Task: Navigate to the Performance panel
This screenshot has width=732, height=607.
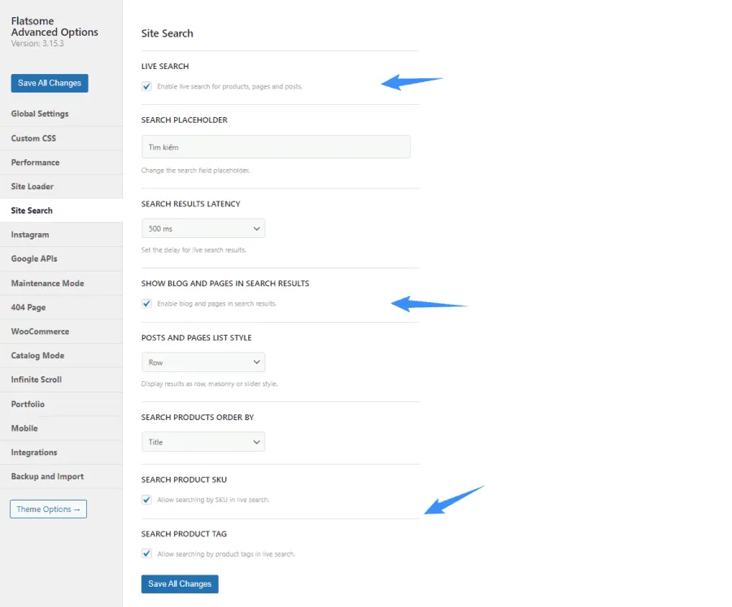Action: [x=34, y=163]
